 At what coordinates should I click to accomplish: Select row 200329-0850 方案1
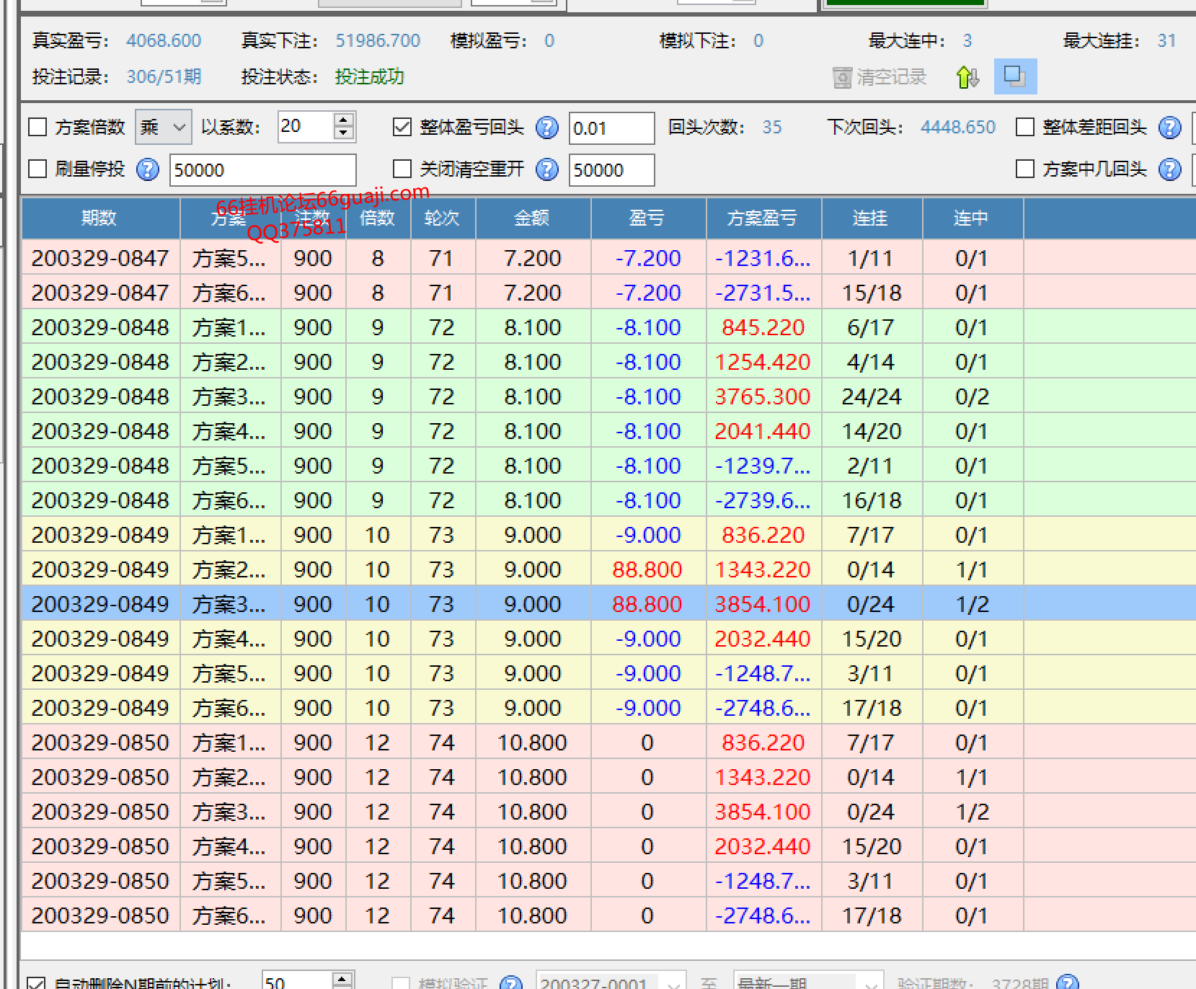[x=608, y=742]
